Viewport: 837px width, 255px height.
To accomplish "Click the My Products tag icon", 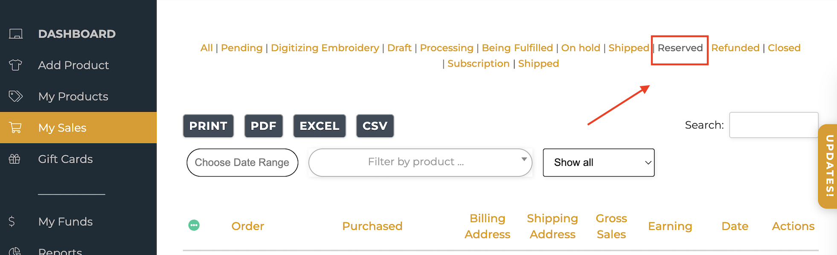I will [x=15, y=96].
